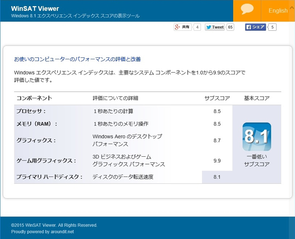The height and width of the screenshot is (239, 295).
Task: Click the 基本スコア column header
Action: coord(257,98)
